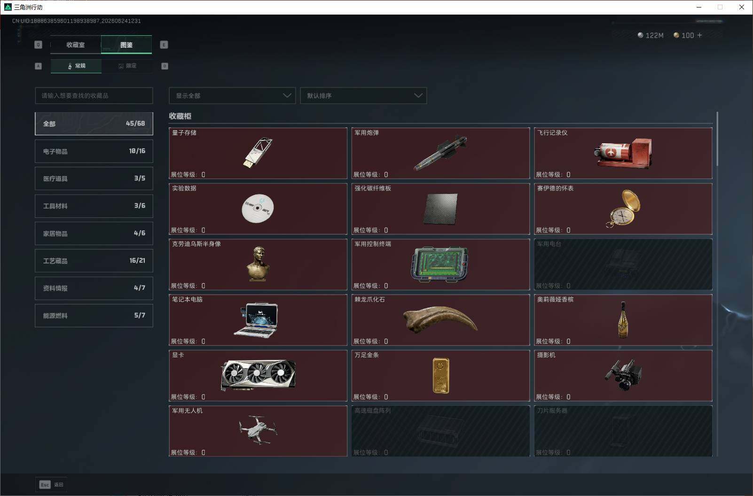Select the 克劳迪乌斯半身像 bust icon
The width and height of the screenshot is (753, 496).
258,264
